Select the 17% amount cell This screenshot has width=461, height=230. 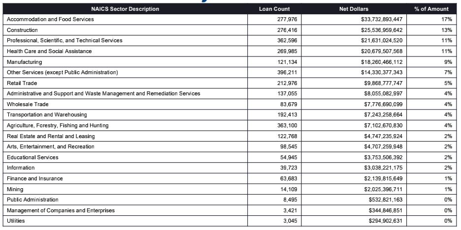click(x=447, y=19)
